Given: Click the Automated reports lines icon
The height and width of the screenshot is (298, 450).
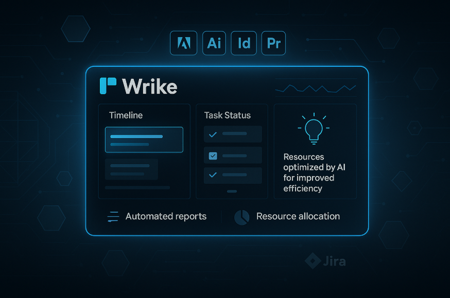Looking at the screenshot, I should tap(113, 217).
